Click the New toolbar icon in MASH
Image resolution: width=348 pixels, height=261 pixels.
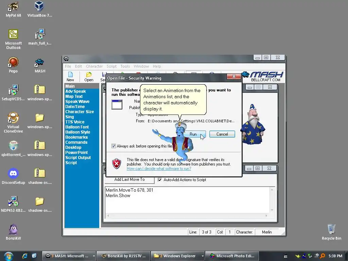tap(70, 76)
